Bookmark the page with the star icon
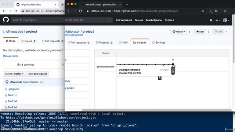This screenshot has width=235, height=132. 203,11
